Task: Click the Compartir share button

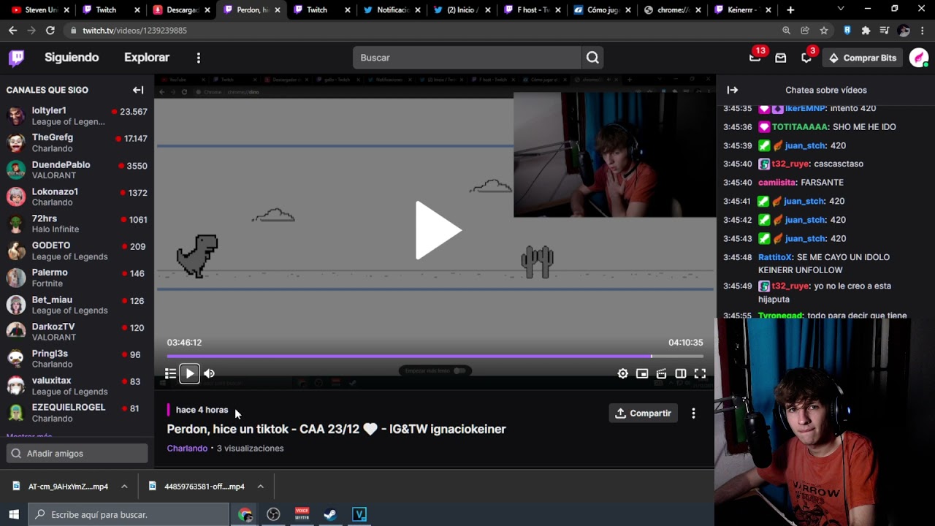Action: coord(643,413)
